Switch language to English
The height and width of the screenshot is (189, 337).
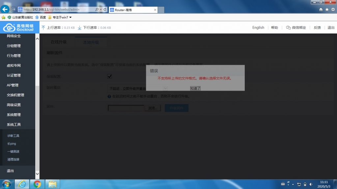point(258,28)
